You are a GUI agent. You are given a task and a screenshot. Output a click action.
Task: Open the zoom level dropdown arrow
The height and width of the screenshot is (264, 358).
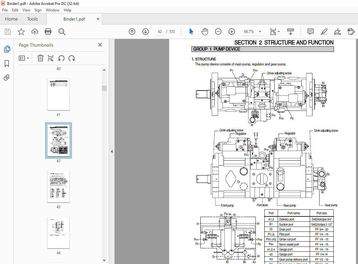[x=260, y=32]
